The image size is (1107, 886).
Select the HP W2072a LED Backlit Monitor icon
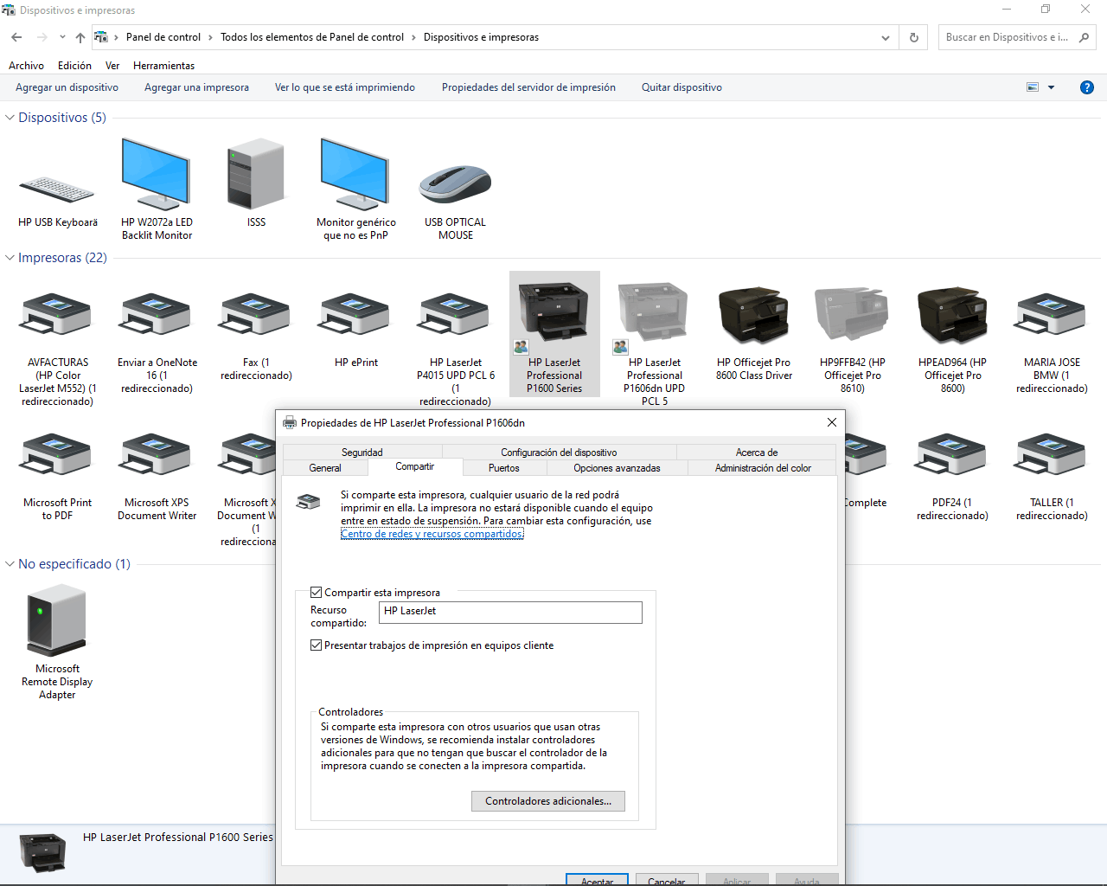pyautogui.click(x=156, y=174)
